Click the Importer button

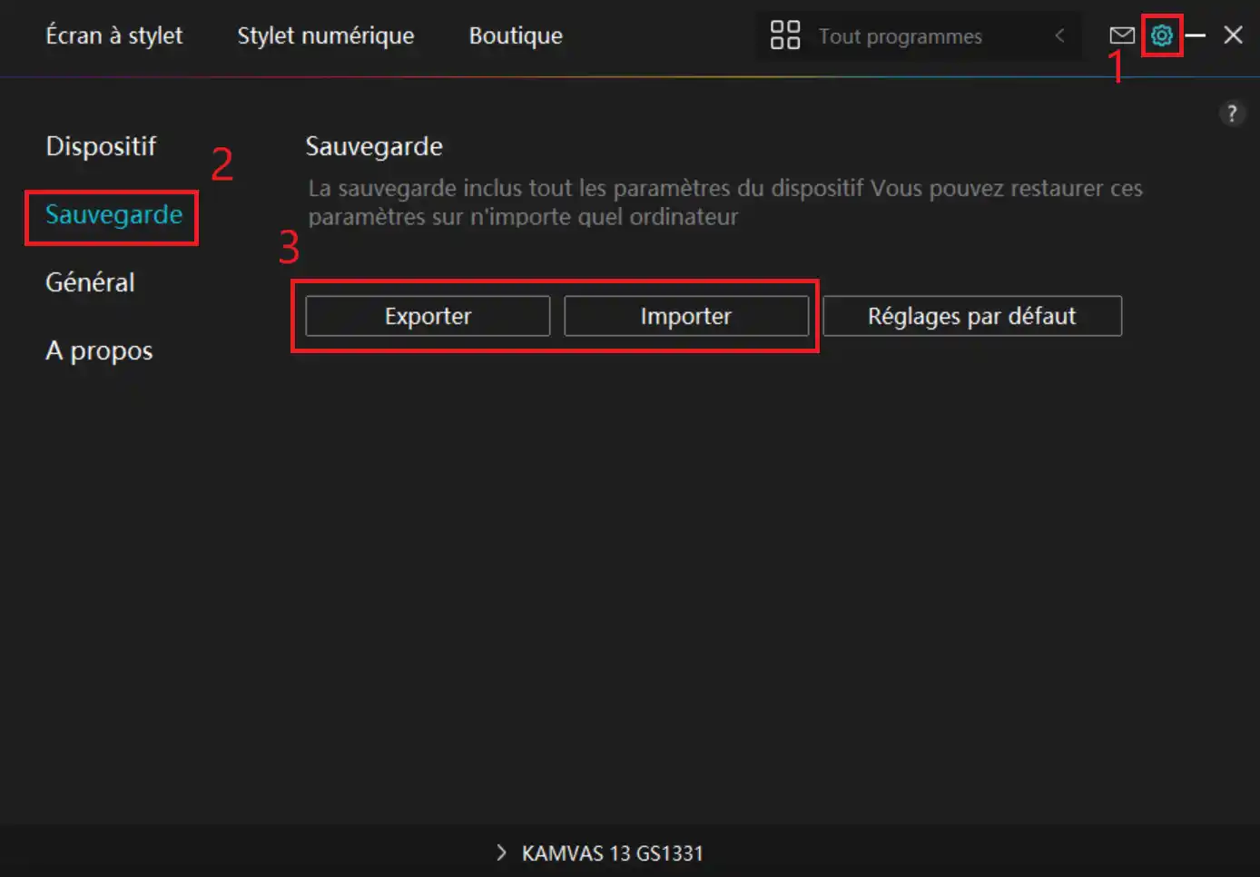(x=686, y=316)
